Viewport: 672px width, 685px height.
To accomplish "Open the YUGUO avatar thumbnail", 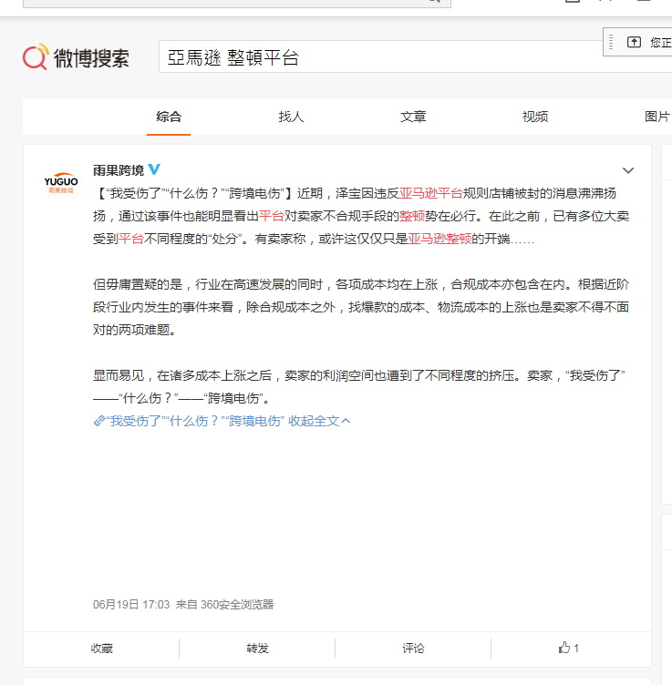I will coord(61,182).
